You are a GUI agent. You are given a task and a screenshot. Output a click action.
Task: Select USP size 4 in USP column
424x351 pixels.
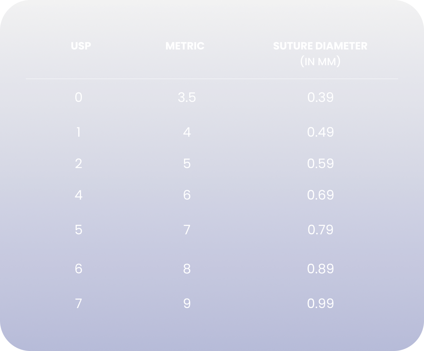[79, 195]
